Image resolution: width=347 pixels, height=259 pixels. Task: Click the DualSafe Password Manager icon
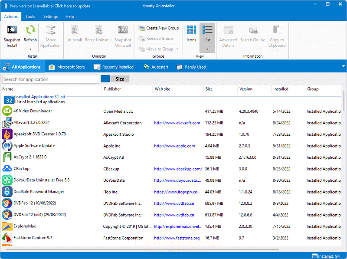(7, 191)
